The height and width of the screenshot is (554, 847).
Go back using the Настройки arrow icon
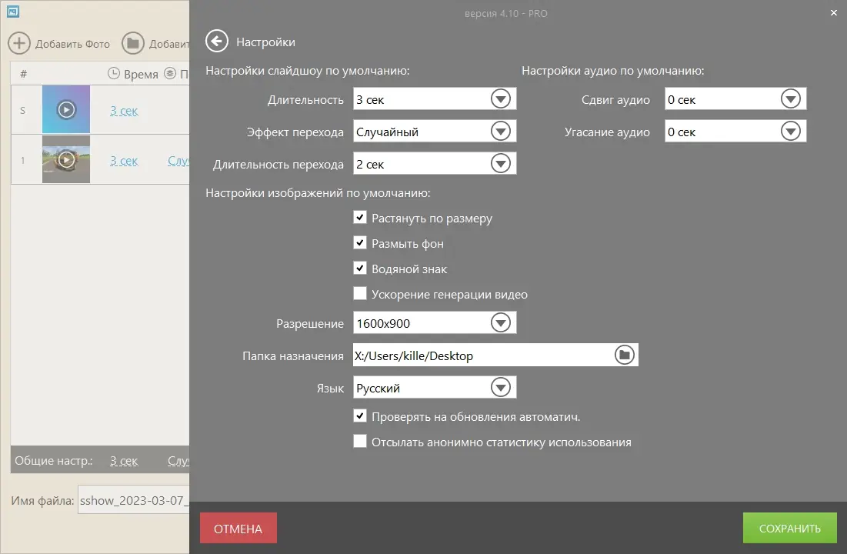(x=217, y=41)
